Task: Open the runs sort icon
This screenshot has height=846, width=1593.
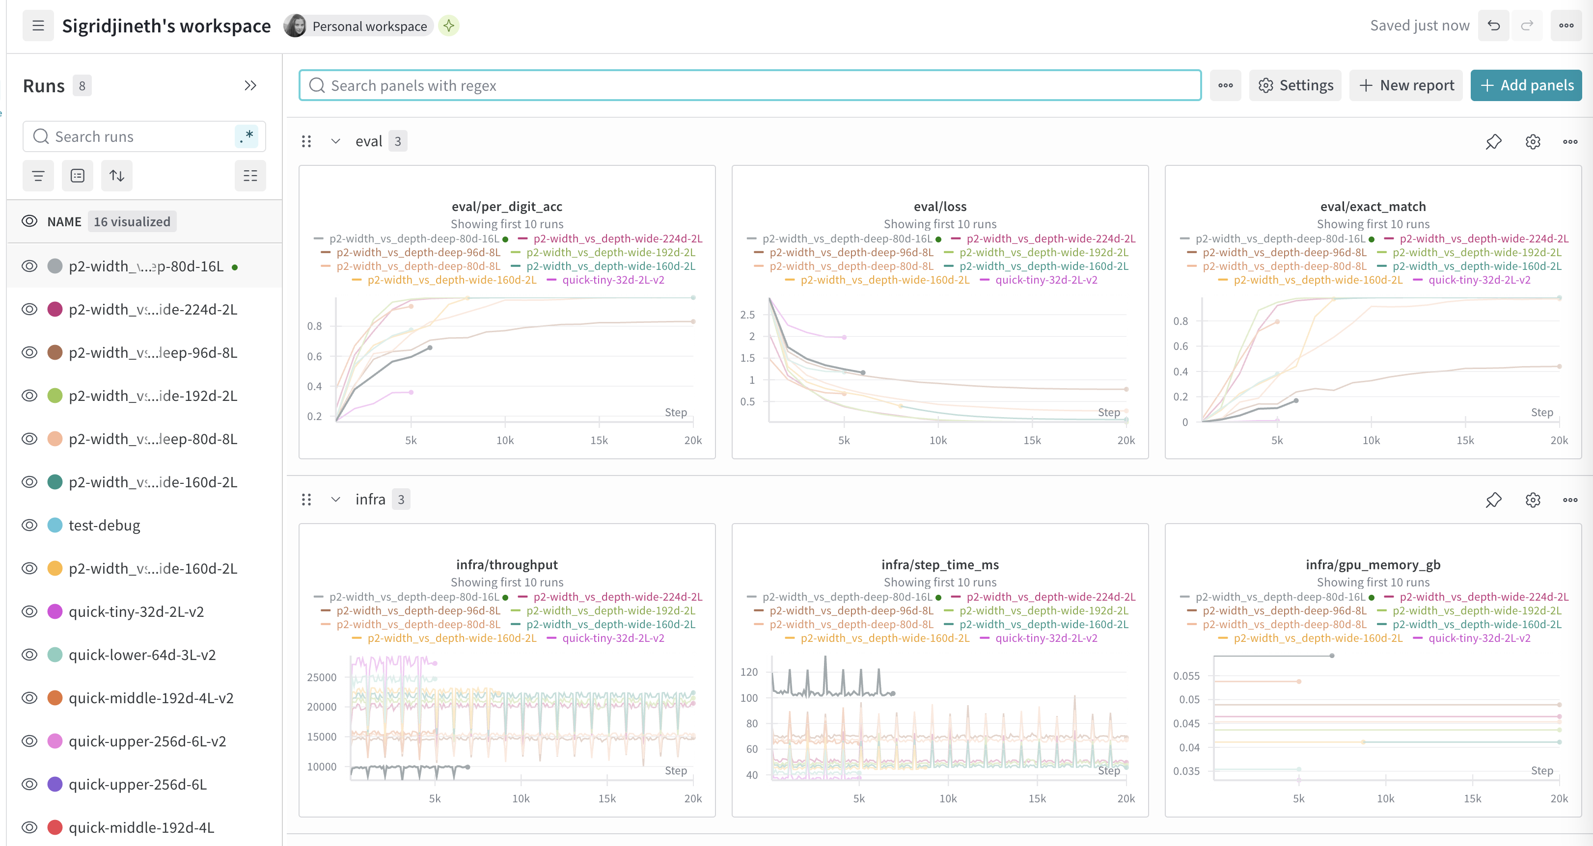Action: (117, 176)
